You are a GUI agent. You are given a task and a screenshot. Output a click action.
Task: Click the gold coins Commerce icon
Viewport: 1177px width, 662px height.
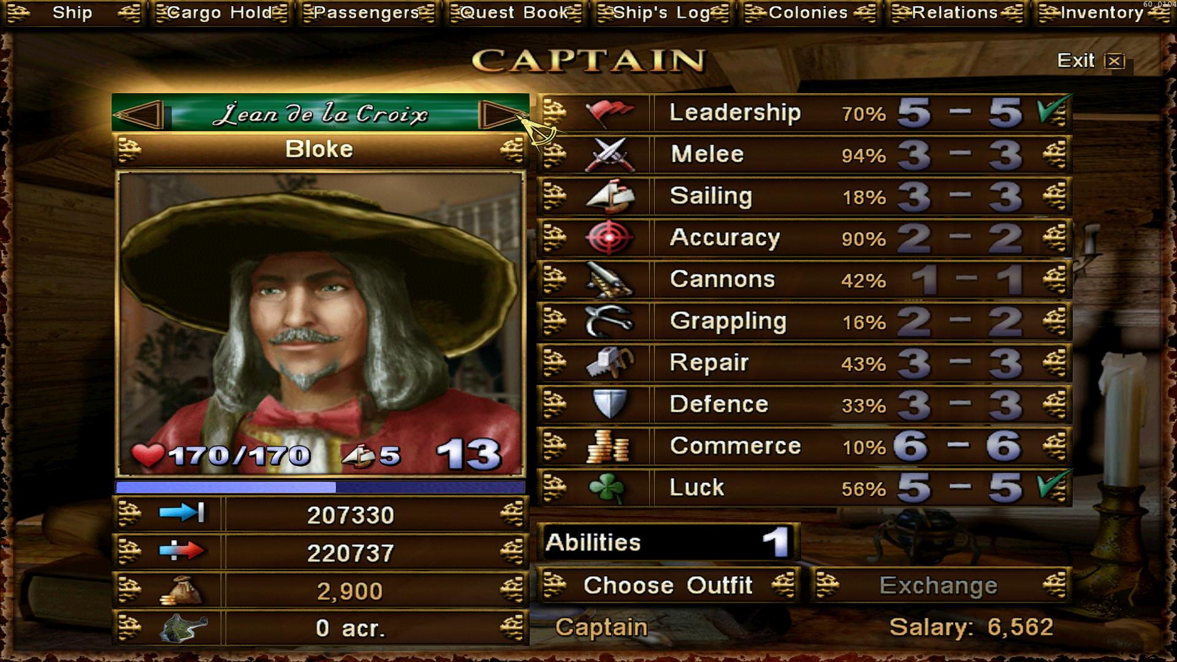pyautogui.click(x=609, y=446)
